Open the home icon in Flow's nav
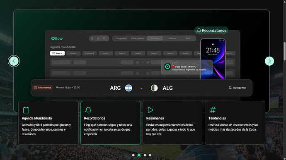Viewport: 286px width, 160px height. click(x=92, y=38)
